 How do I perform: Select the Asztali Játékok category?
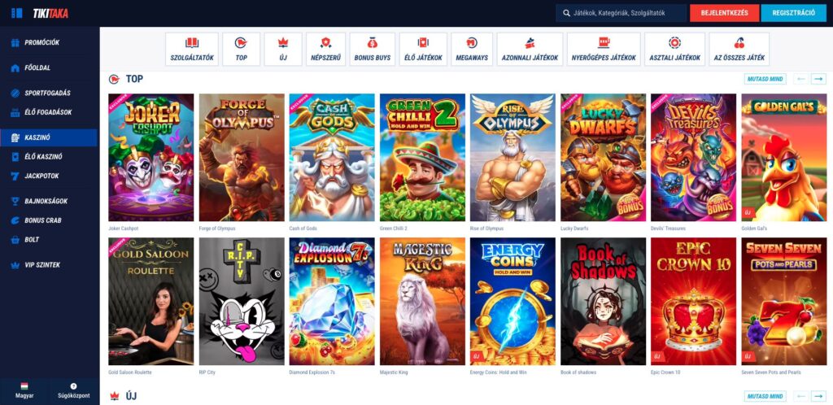[674, 49]
